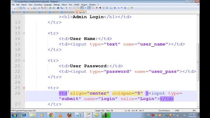The image size is (210, 118).
Task: Click the Notepad++ taskbar button
Action: [88, 115]
